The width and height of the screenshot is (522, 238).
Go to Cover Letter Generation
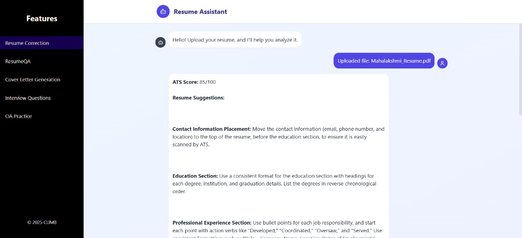coord(33,80)
